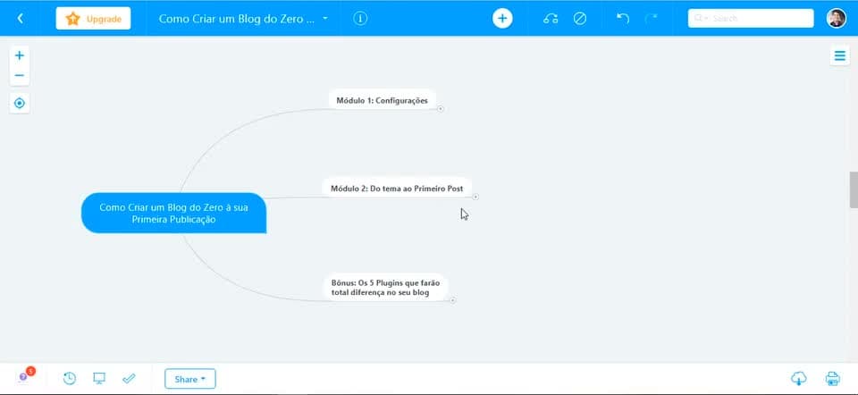Click the back arrow in the header
Image resolution: width=858 pixels, height=395 pixels.
21,18
